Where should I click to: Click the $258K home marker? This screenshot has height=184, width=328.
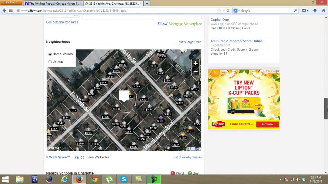coord(110,75)
